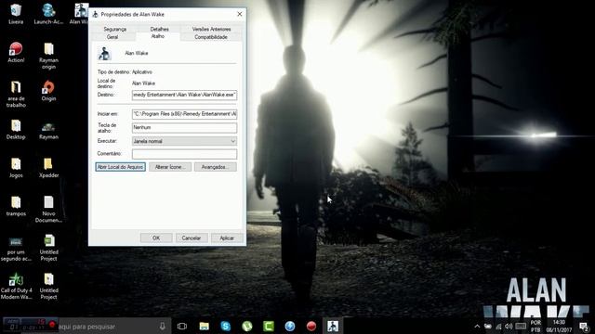Click the Cancelar button
This screenshot has height=334, width=595.
click(x=192, y=238)
